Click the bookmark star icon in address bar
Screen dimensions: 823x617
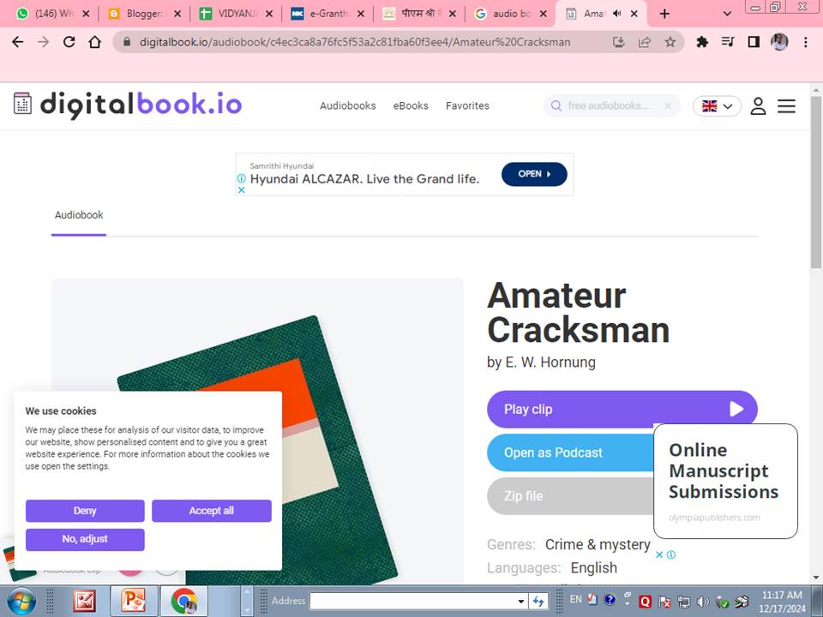click(x=670, y=42)
